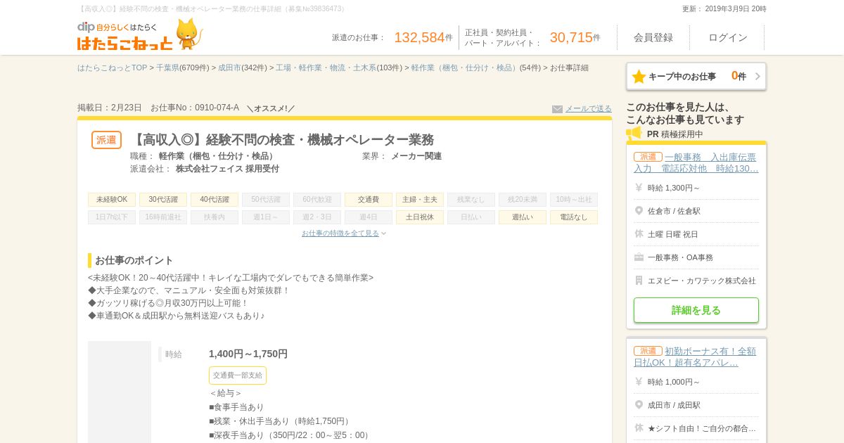Select the 土日祝休 feature tag
Viewport: 844px width, 443px height.
(x=420, y=217)
